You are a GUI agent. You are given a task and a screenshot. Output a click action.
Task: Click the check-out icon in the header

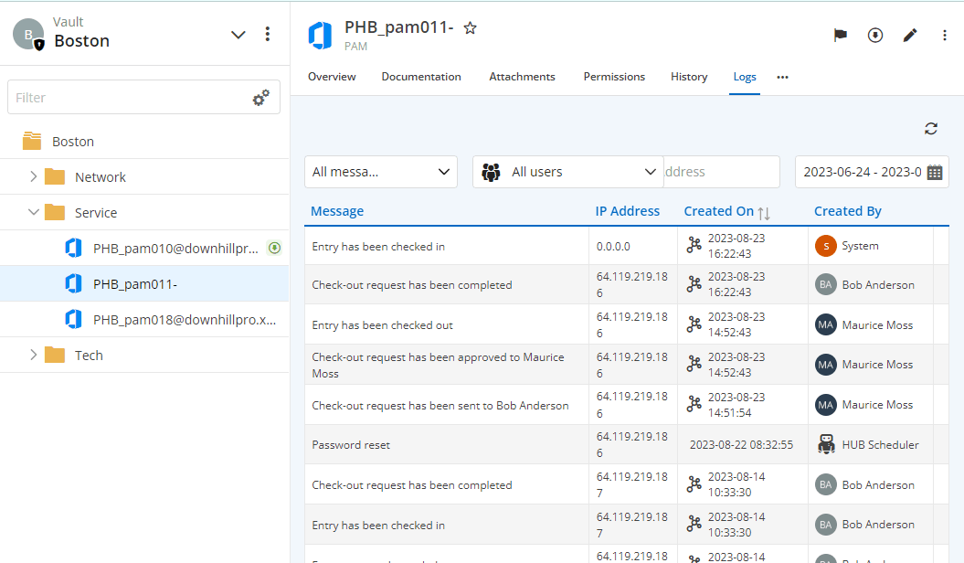click(875, 35)
